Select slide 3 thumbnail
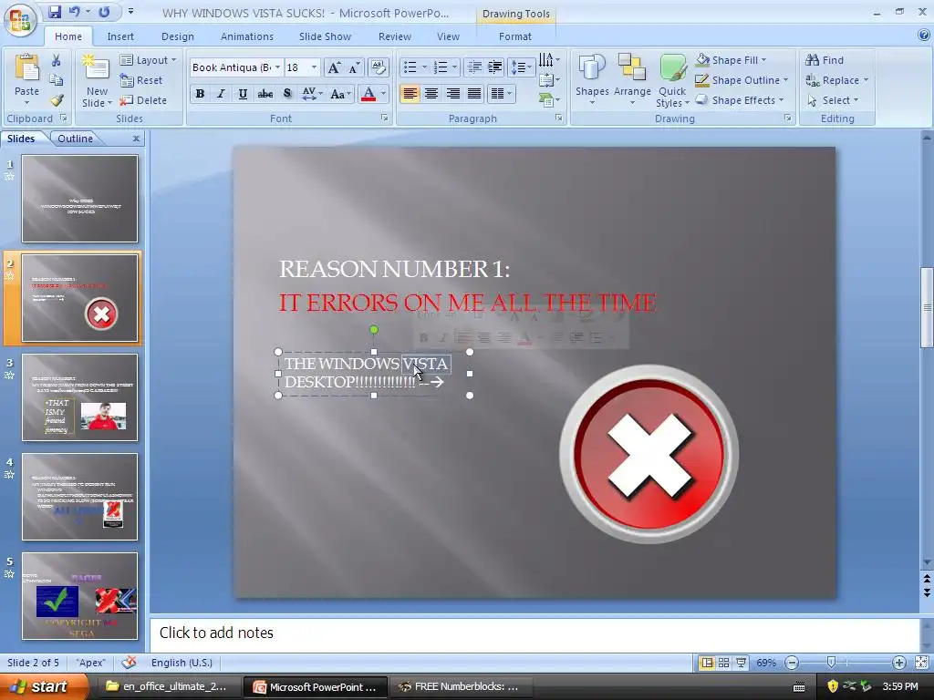 [x=80, y=397]
